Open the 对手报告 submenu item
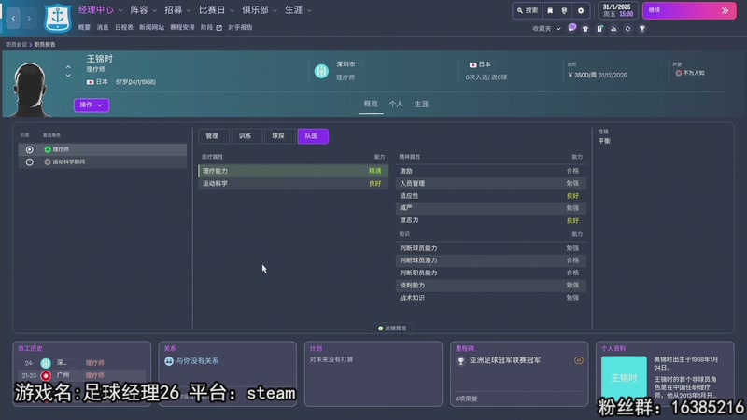747x420 pixels. pos(240,28)
